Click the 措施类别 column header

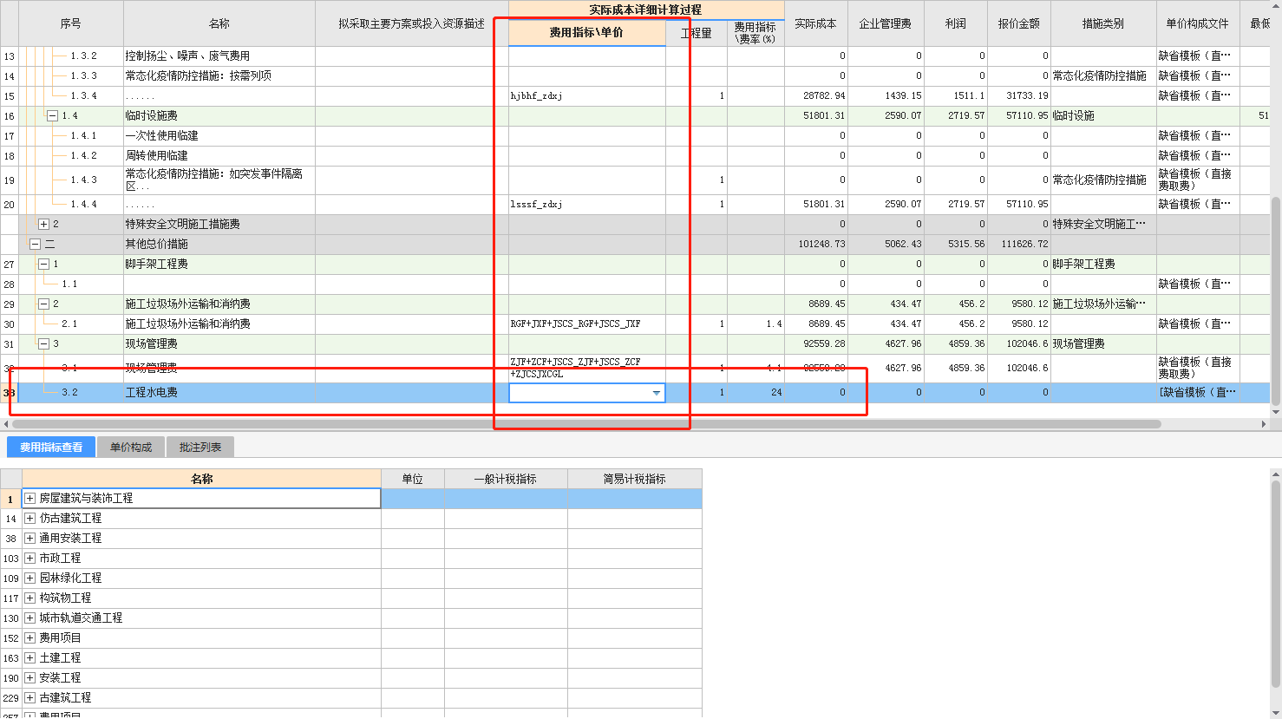click(x=1103, y=24)
